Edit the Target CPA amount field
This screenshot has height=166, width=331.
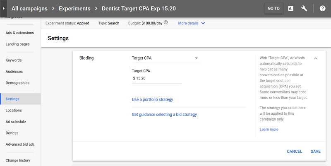point(156,78)
